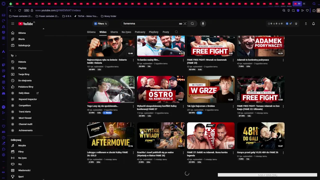Image resolution: width=320 pixels, height=180 pixels.
Task: Open options for Tak żyje Dajczman video
Action: tap(233, 106)
